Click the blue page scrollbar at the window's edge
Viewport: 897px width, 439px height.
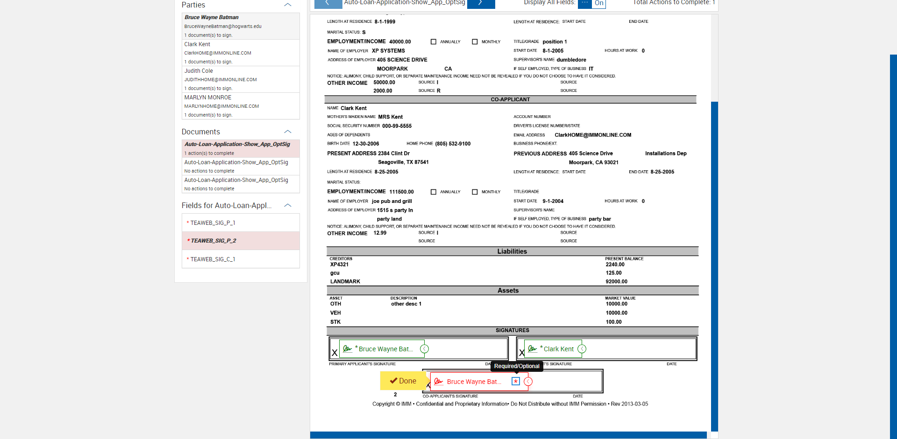[893, 247]
